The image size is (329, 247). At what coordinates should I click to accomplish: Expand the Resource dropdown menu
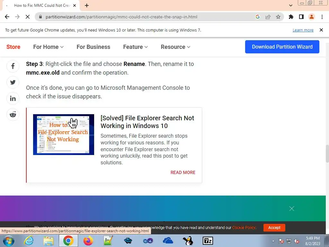[x=175, y=47]
